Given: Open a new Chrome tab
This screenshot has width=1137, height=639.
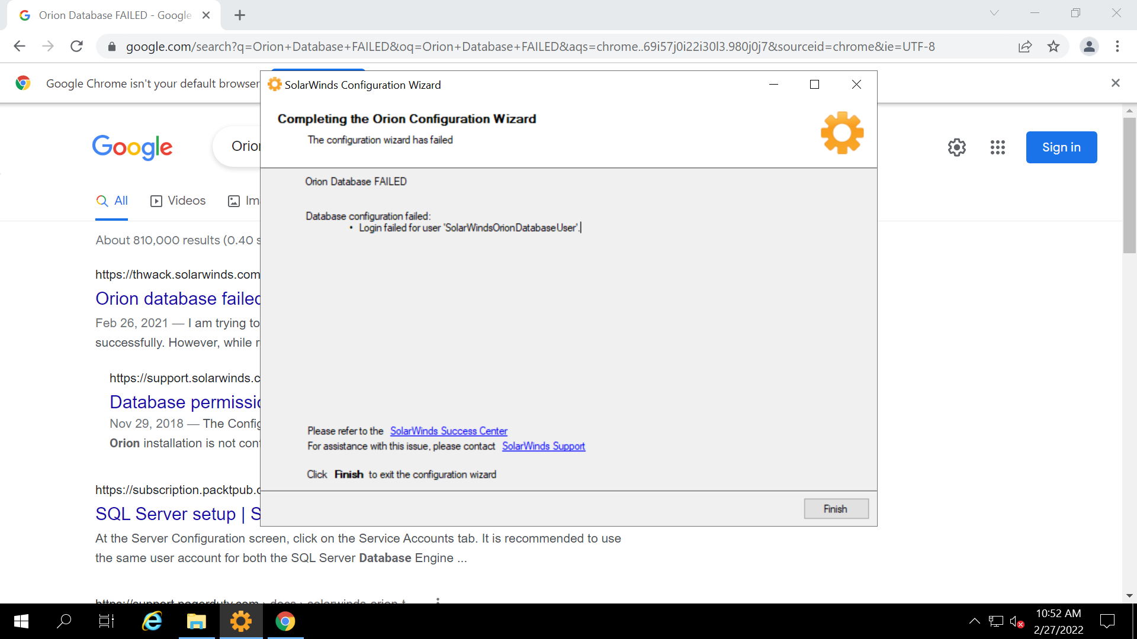Looking at the screenshot, I should (240, 15).
